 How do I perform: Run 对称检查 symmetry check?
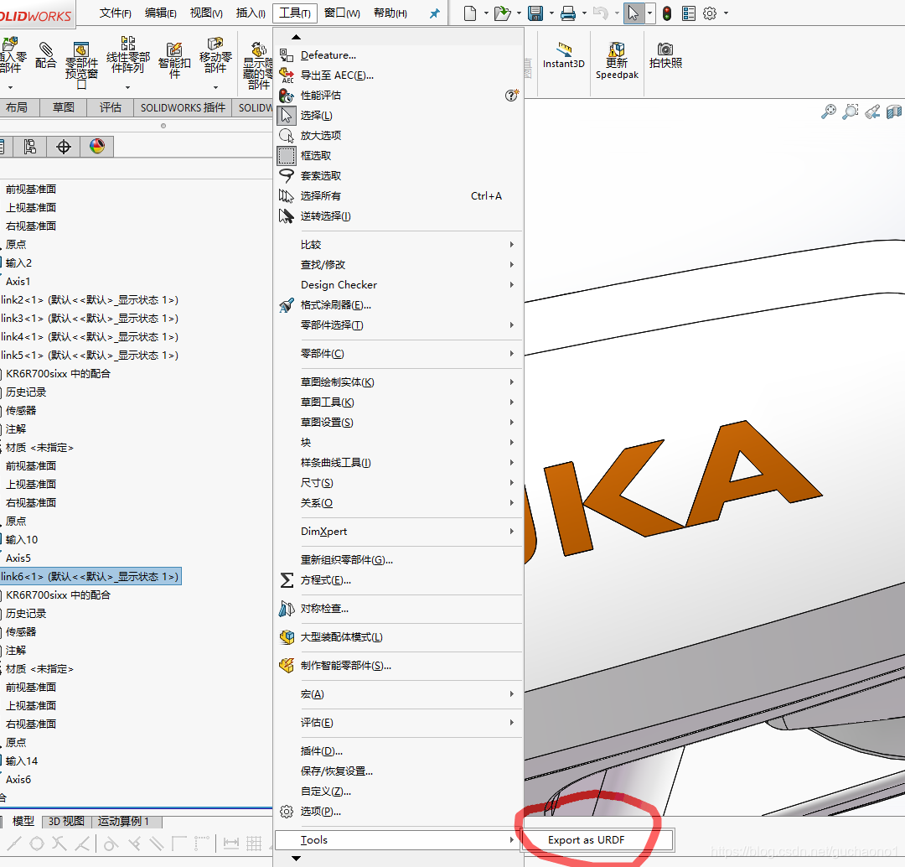pos(324,609)
